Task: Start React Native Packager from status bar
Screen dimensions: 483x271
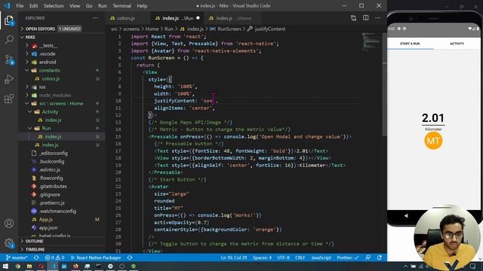Action: click(96, 257)
